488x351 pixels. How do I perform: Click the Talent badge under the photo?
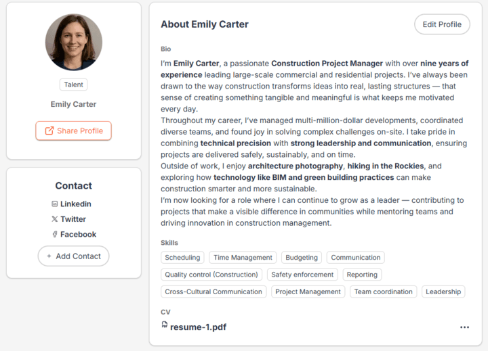click(73, 85)
